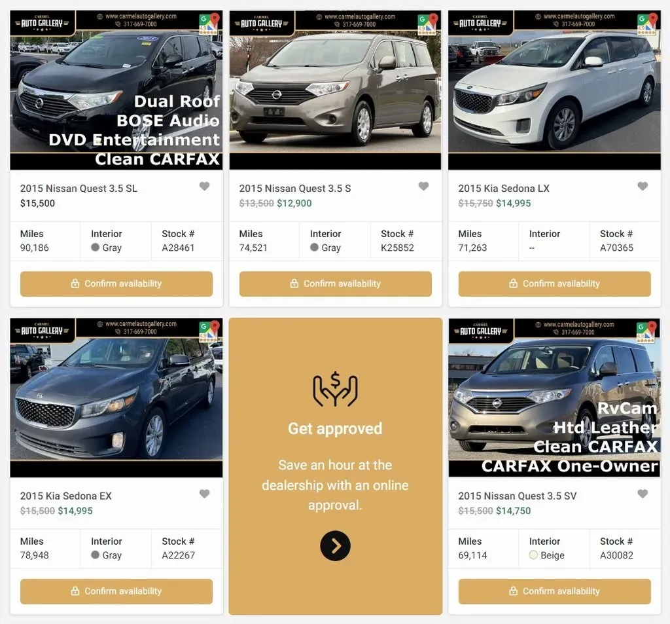Screen dimensions: 670x624
Task: Confirm availability for stock K25852
Action: point(336,284)
